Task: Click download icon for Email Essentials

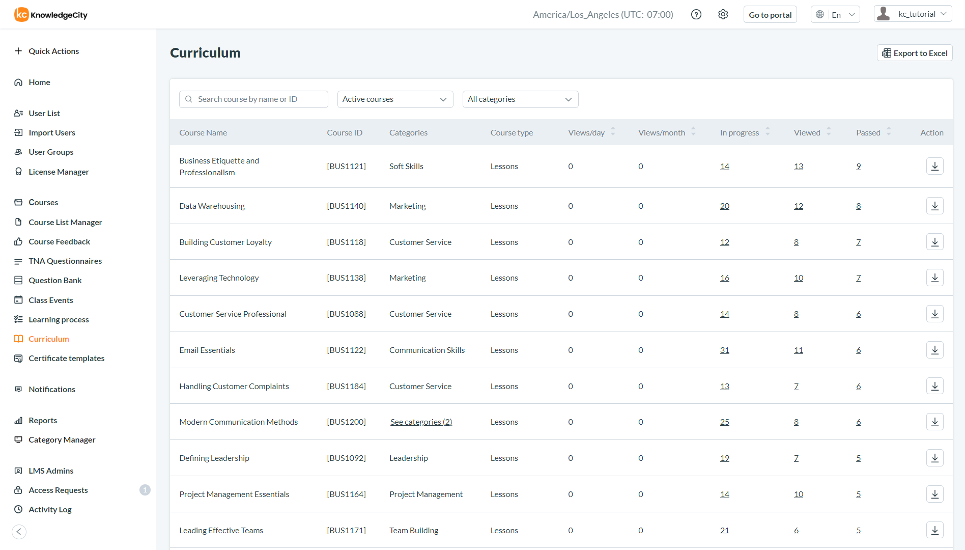Action: [934, 350]
